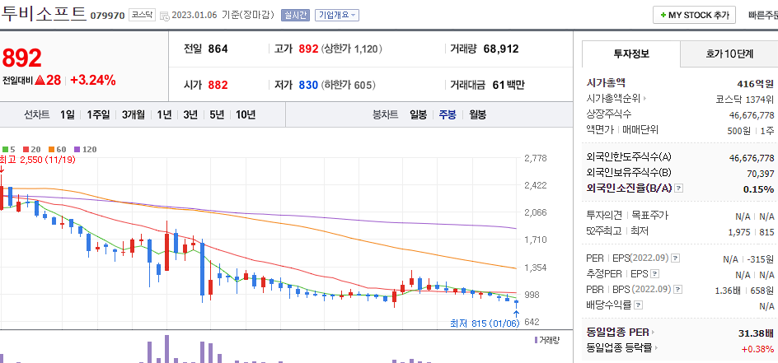Switch candle chart to 월봉

[x=478, y=115]
